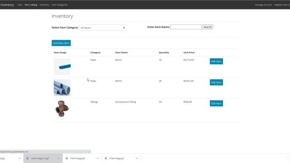290x163 pixels.
Task: Open the downloaded .jpg file in download bar
Action: coord(2,158)
